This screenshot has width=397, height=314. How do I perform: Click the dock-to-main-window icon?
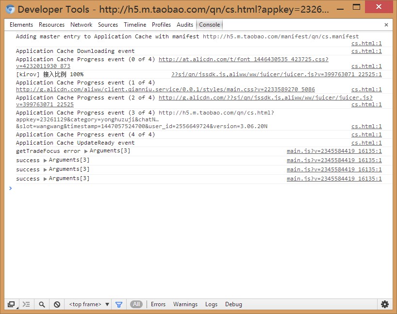pyautogui.click(x=11, y=304)
